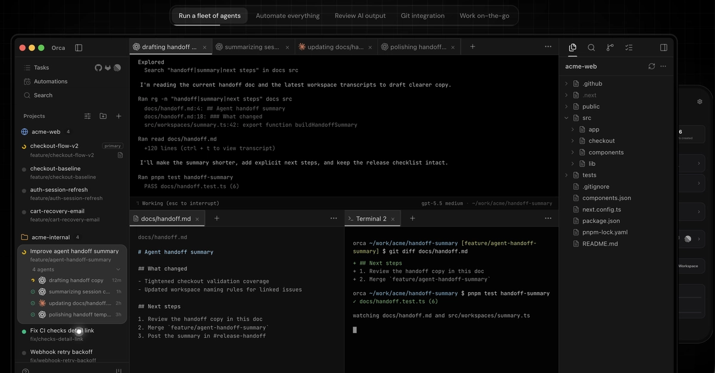Open the GitLab fox icon in sidebar
The width and height of the screenshot is (715, 373).
(x=108, y=68)
